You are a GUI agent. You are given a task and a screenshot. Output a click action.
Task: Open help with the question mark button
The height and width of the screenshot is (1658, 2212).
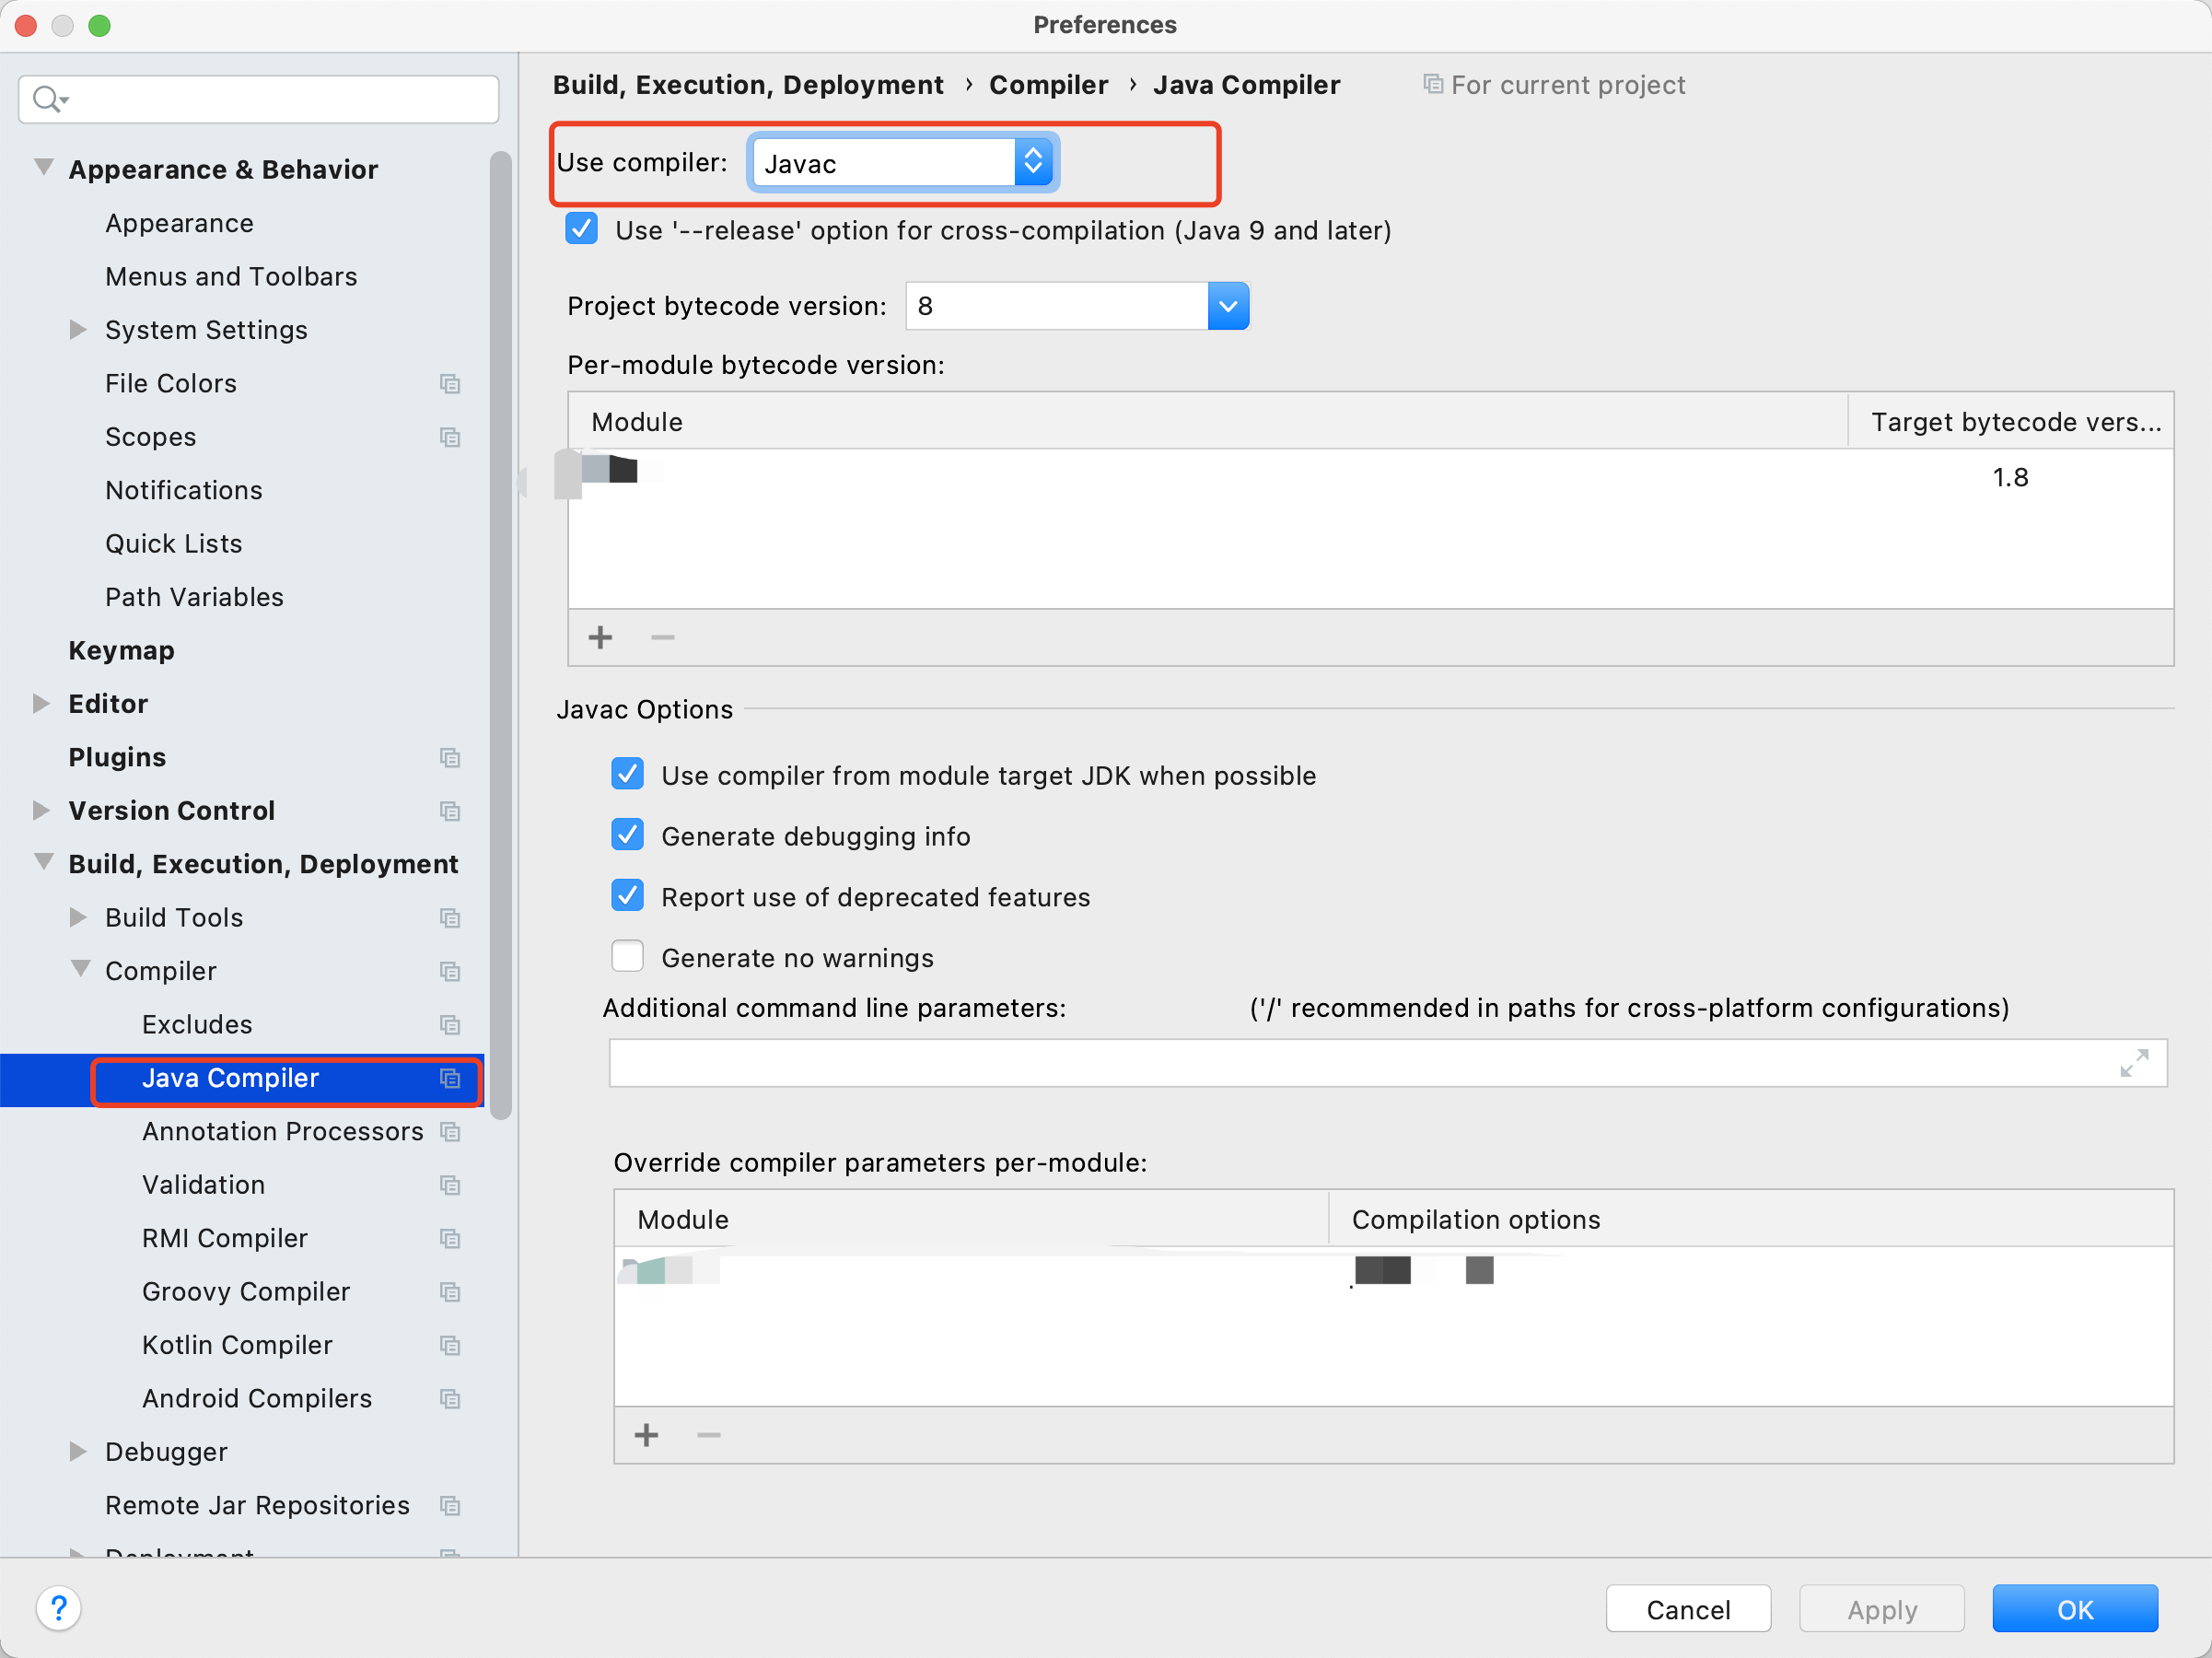[59, 1608]
